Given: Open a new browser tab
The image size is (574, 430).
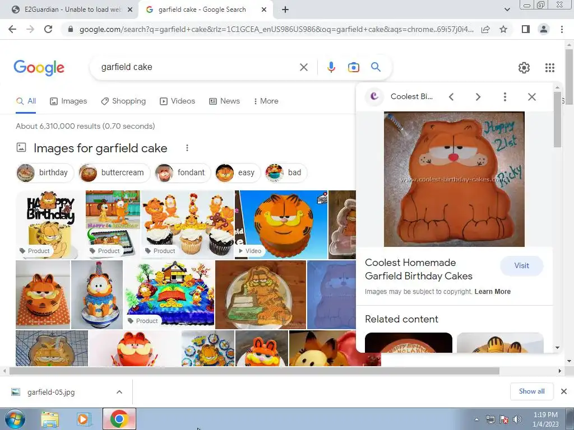Looking at the screenshot, I should pyautogui.click(x=285, y=10).
